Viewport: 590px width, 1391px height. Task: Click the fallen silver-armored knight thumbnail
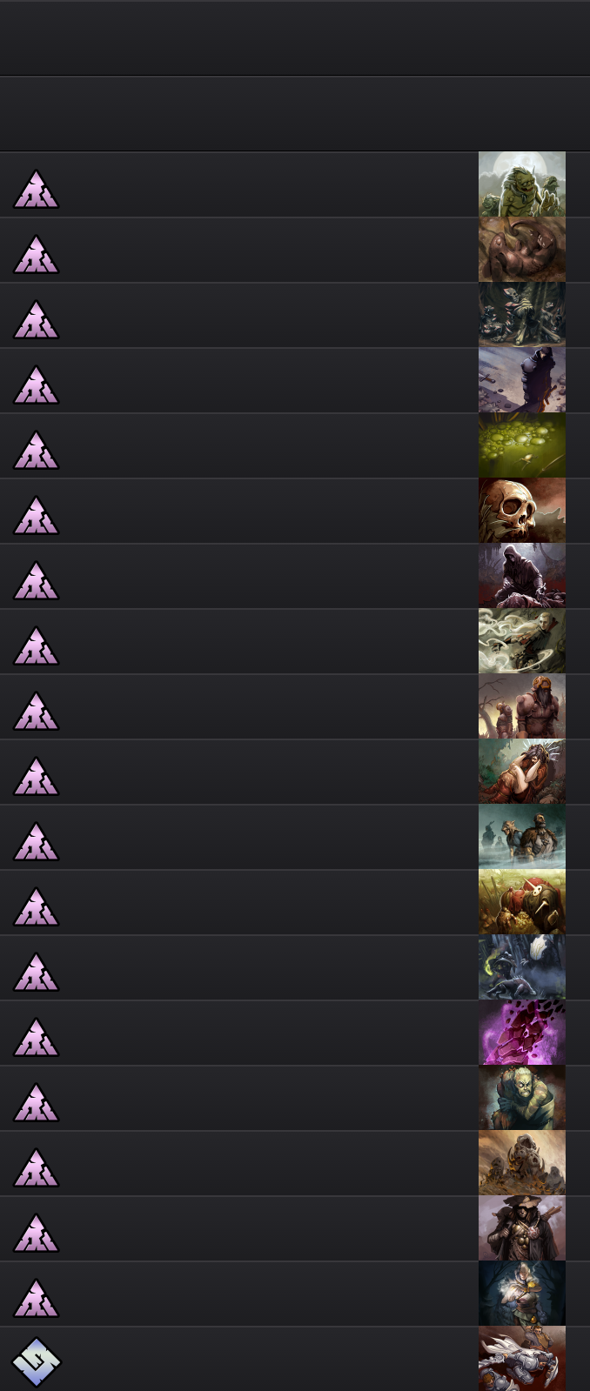(x=522, y=1359)
